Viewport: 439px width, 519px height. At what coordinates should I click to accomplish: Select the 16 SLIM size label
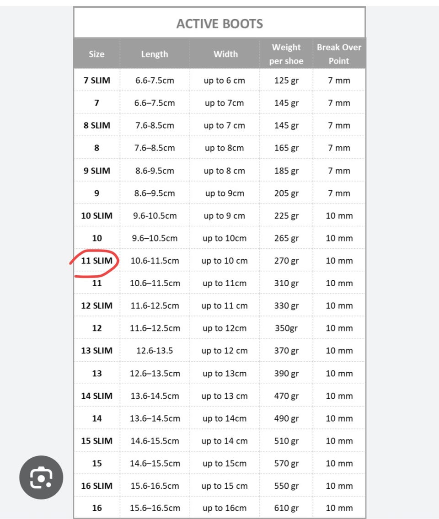[x=96, y=486]
